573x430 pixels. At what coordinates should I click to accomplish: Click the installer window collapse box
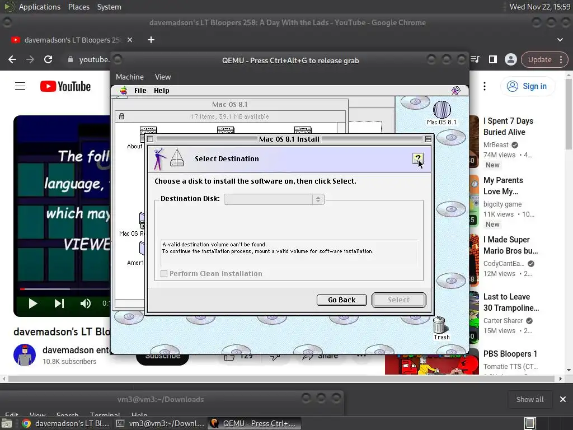click(x=428, y=139)
